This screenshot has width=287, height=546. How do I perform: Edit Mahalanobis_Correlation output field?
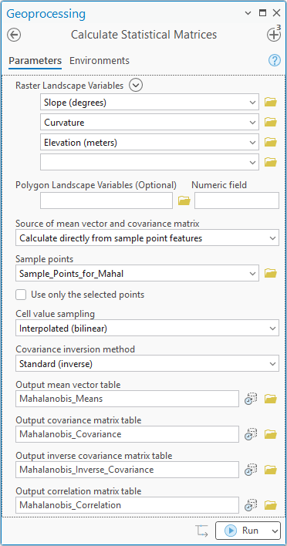[x=127, y=505]
